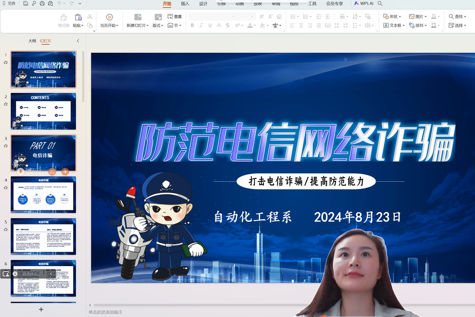Click the Save icon in quick access toolbar
Screen dimensions: 475x317
[x=26, y=4]
